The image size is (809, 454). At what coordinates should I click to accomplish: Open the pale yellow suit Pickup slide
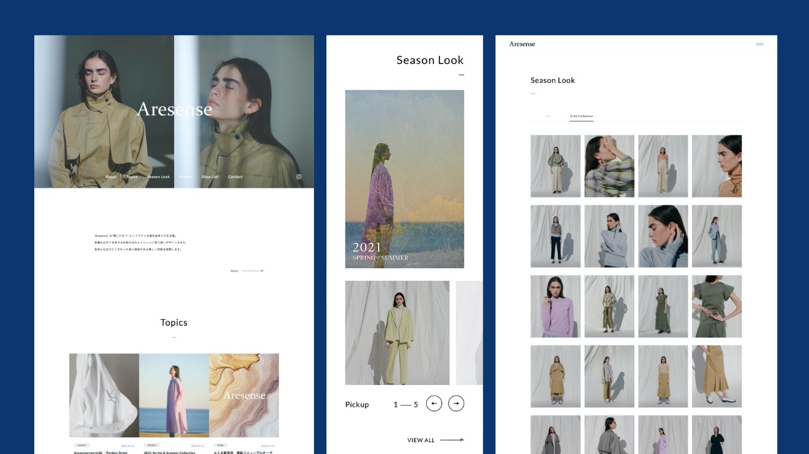click(397, 333)
